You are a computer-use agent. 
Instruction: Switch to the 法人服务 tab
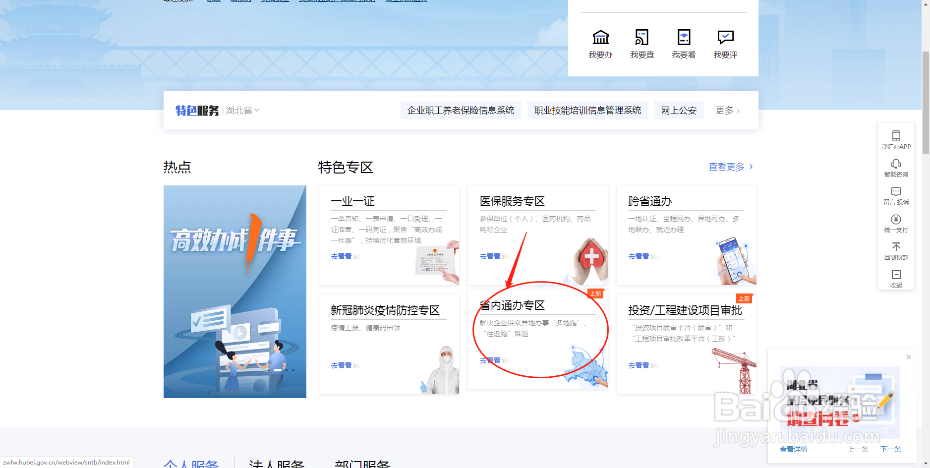(276, 464)
